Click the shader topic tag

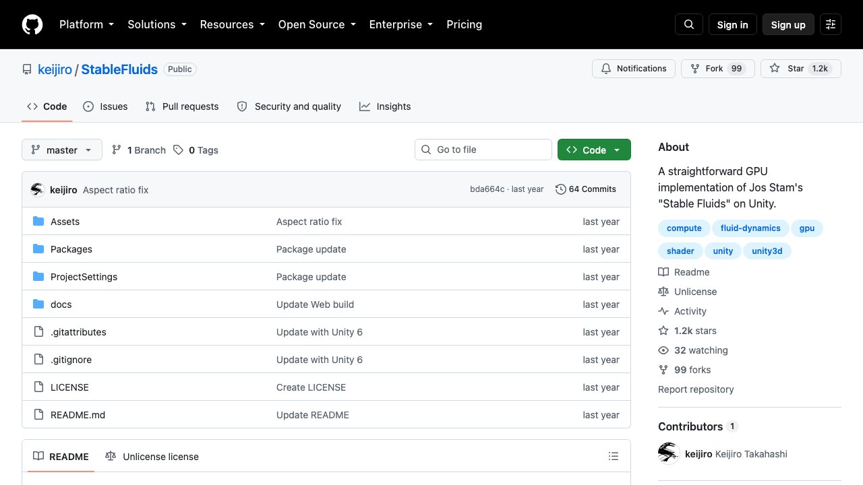tap(680, 251)
